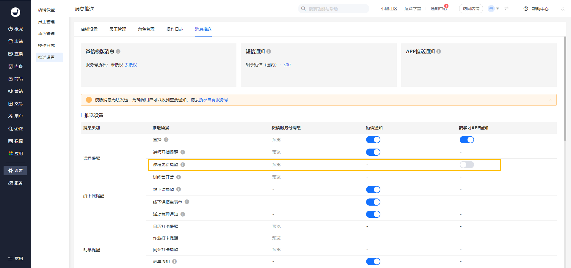Switch to the 操作日志 tab
The width and height of the screenshot is (571, 268).
coord(175,29)
